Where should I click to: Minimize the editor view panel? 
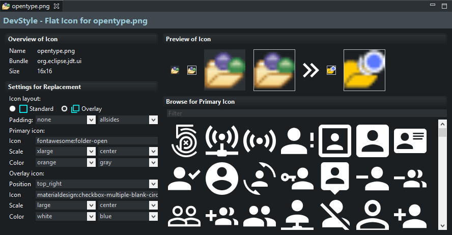pyautogui.click(x=432, y=5)
